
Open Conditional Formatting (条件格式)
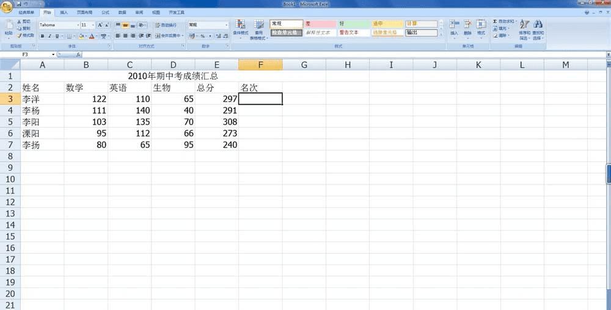[x=241, y=28]
